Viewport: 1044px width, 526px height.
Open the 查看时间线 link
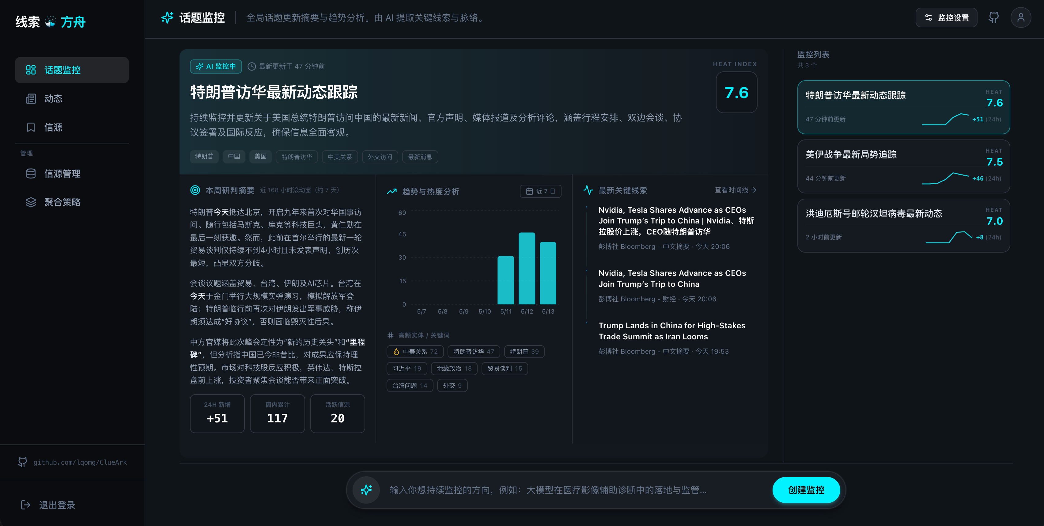tap(735, 190)
